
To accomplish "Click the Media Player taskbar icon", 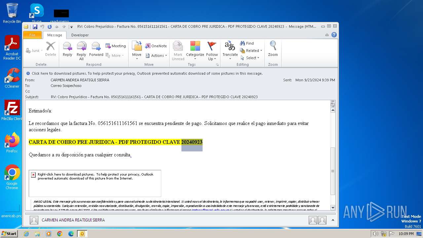I will point(49,234).
